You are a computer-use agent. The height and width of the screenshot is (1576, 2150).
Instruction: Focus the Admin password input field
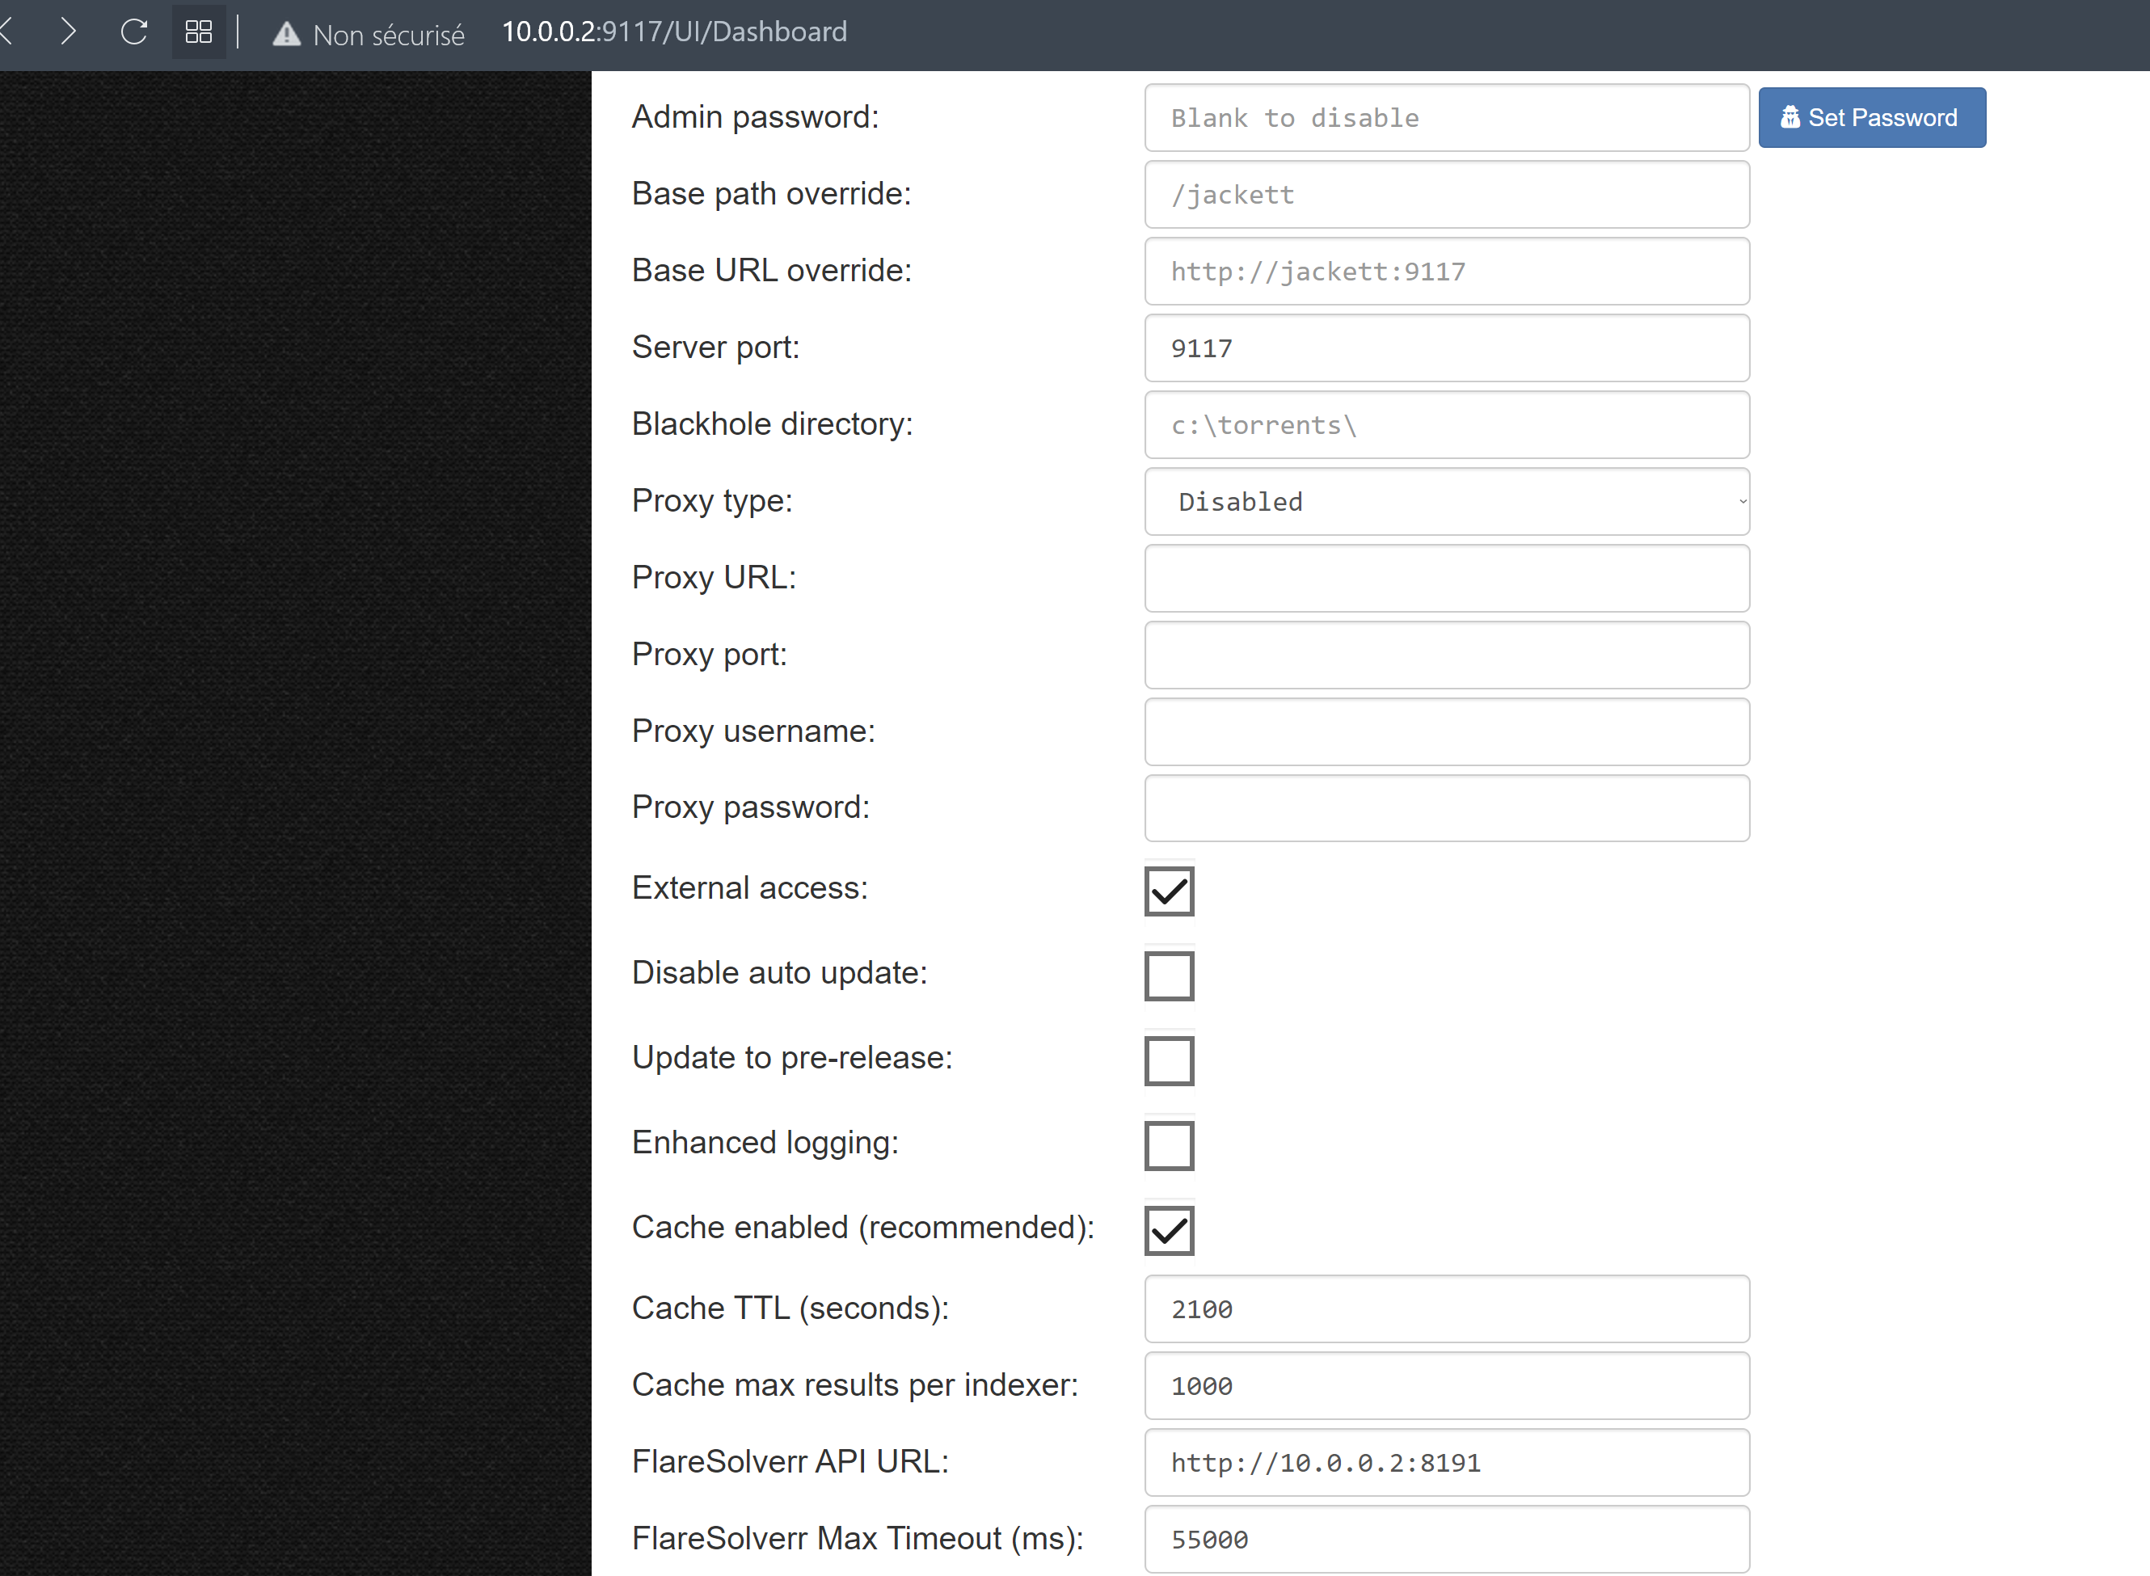pos(1446,117)
